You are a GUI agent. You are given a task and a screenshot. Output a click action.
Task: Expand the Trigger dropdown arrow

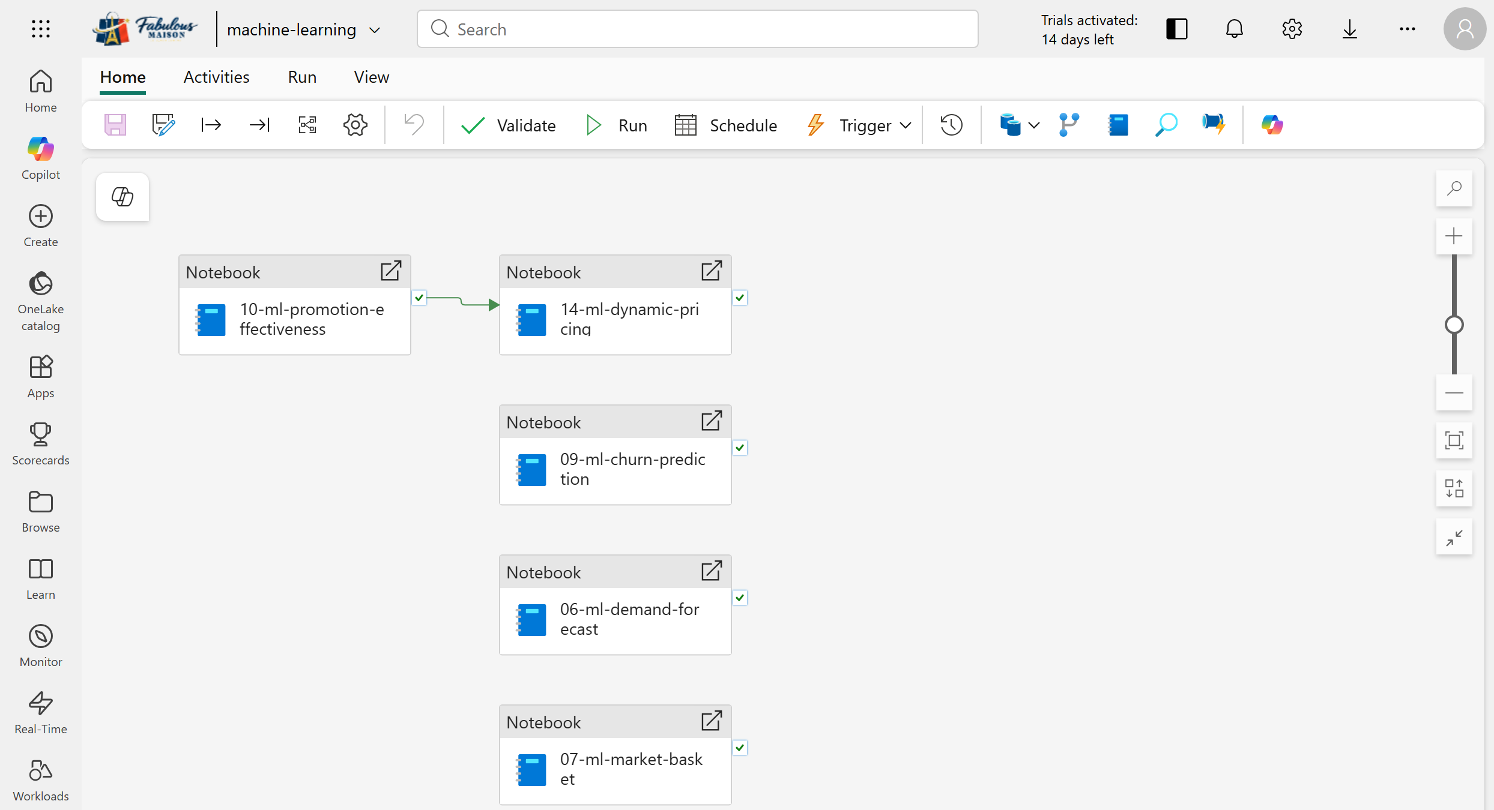tap(906, 125)
